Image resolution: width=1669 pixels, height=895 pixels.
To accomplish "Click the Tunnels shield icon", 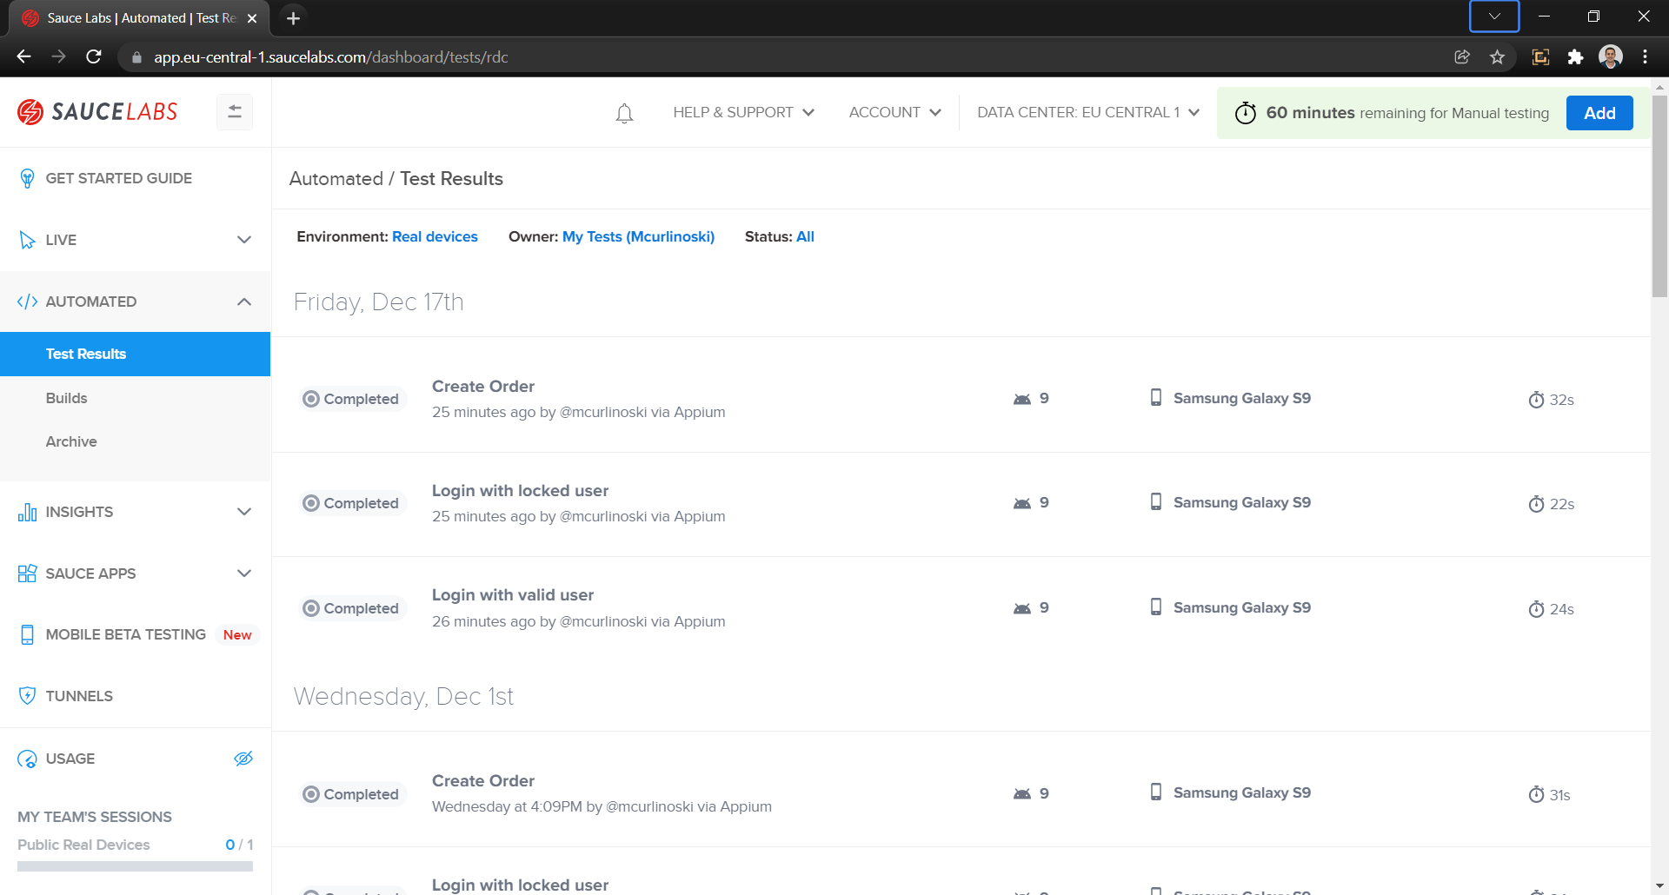I will [27, 696].
